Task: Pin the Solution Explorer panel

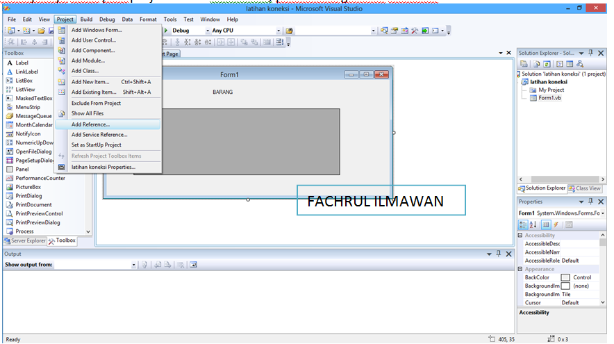Action: point(591,53)
